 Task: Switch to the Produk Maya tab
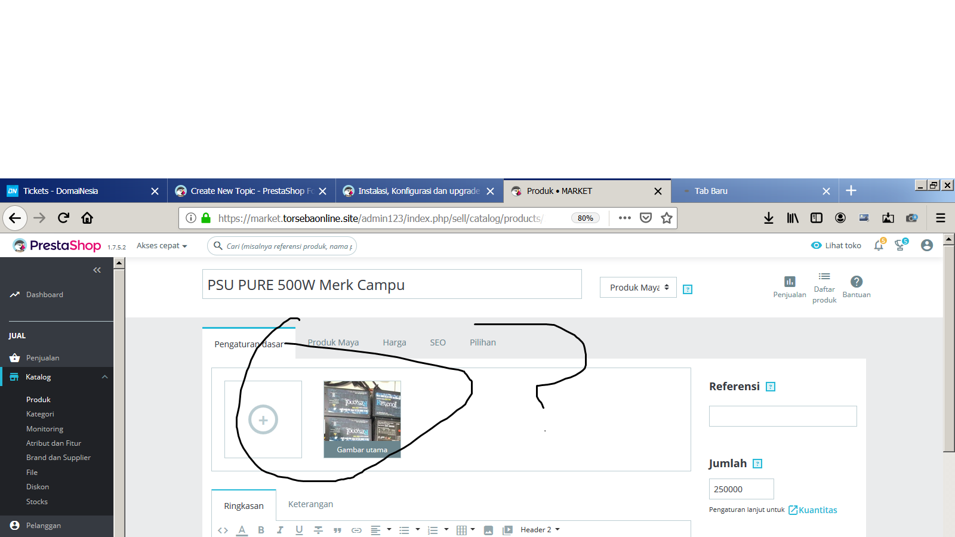(x=333, y=342)
